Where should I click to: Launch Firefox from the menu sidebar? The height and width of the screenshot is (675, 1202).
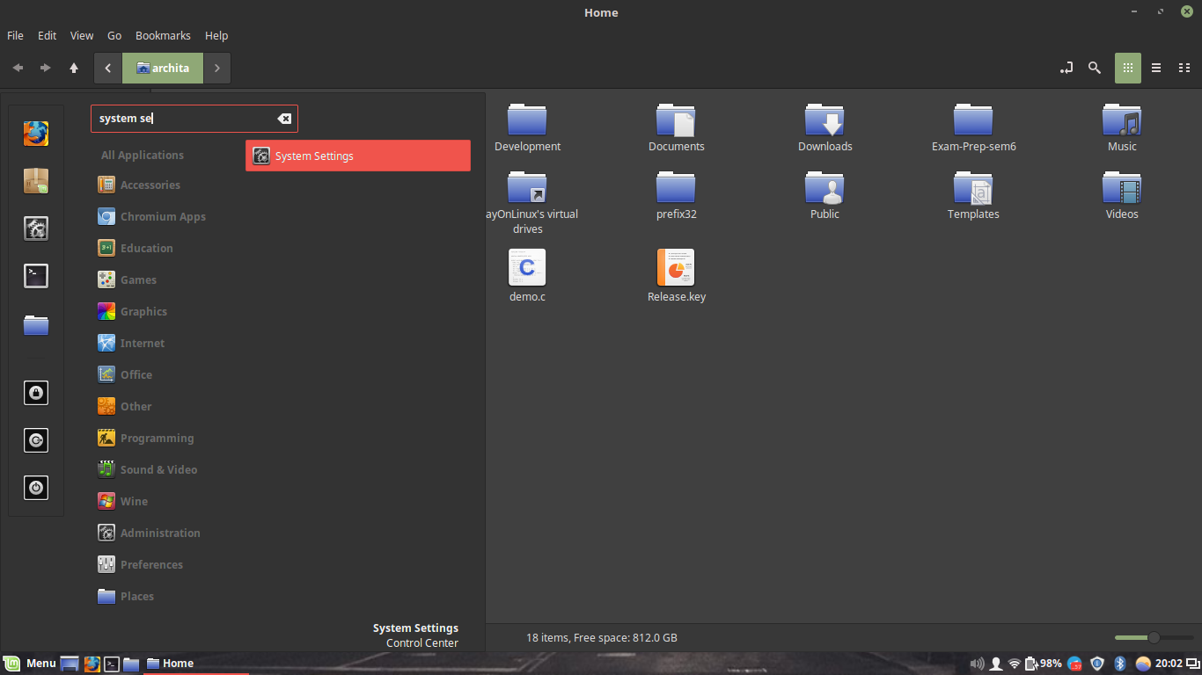point(36,134)
